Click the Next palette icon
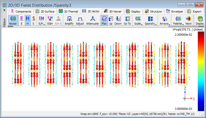Screen dimensions: 206x118 point(189,21)
